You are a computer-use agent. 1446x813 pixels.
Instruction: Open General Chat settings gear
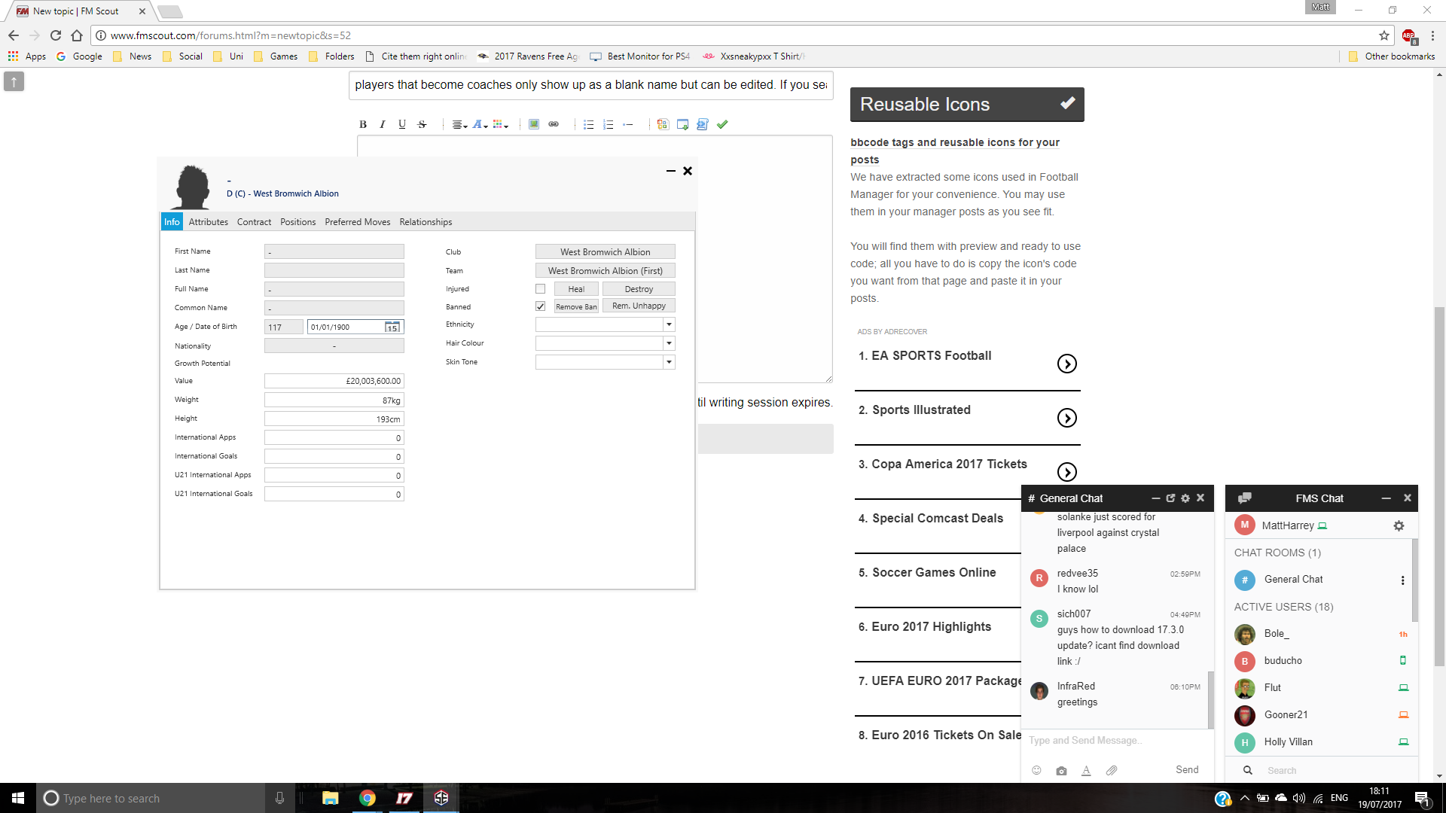pyautogui.click(x=1185, y=498)
